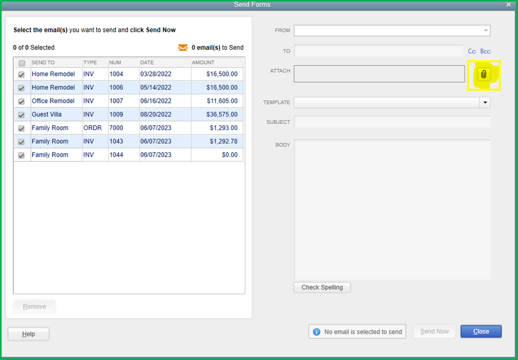Click into the SUBJECT field
The image size is (518, 360).
[392, 122]
